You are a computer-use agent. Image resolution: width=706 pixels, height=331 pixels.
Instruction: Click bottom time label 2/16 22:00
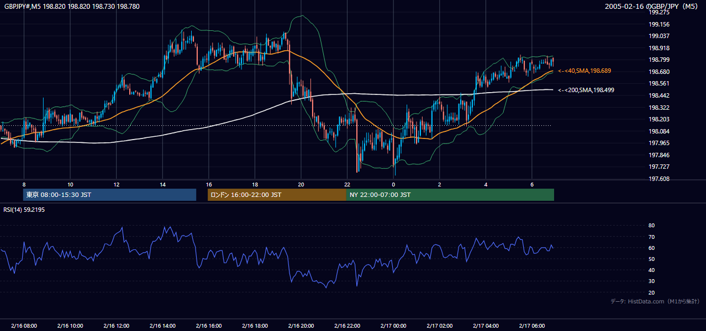point(347,326)
